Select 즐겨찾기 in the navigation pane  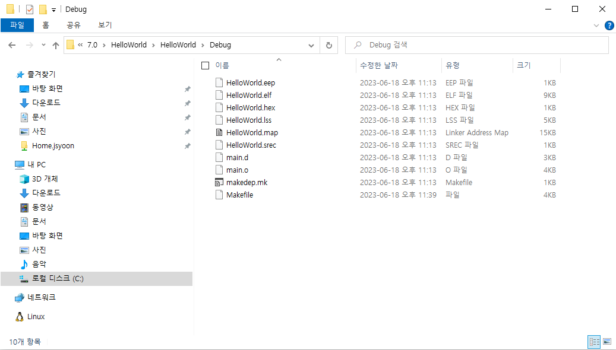41,74
